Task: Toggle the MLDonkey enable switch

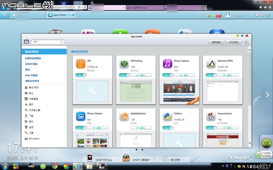Action: click(x=124, y=75)
